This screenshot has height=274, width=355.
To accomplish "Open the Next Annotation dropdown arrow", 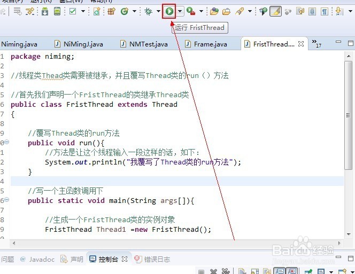I will point(350,11).
